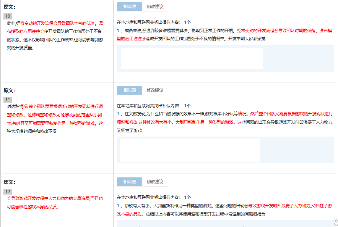Select the 相似源 tab for paragraph 11
The width and height of the screenshot is (338, 227).
[129, 90]
